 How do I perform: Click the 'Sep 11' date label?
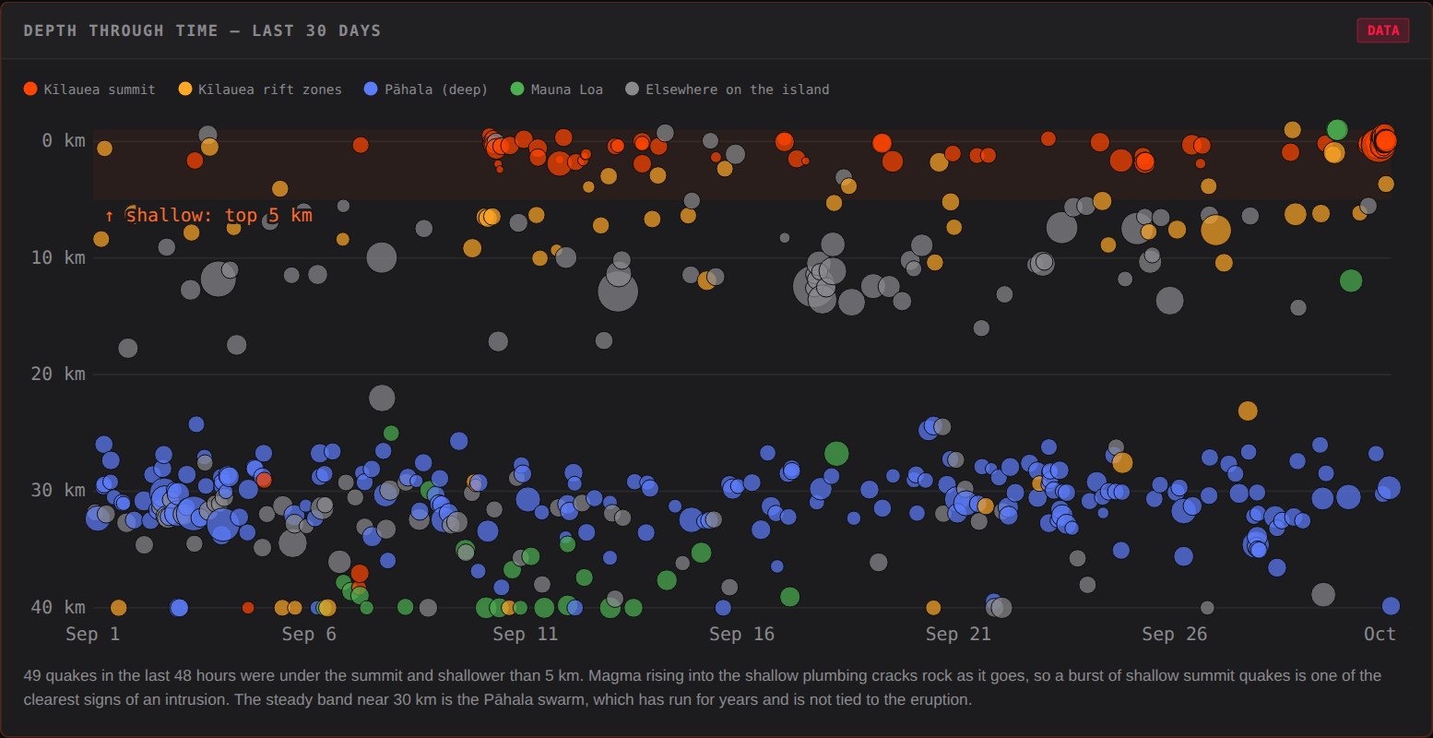coord(526,634)
